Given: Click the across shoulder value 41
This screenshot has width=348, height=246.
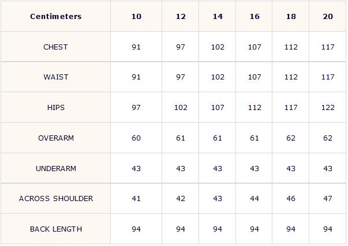Looking at the screenshot, I should click(x=136, y=199).
